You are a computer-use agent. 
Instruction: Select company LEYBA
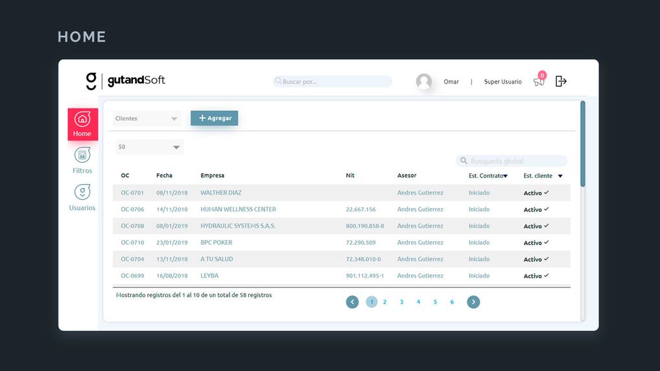coord(209,276)
